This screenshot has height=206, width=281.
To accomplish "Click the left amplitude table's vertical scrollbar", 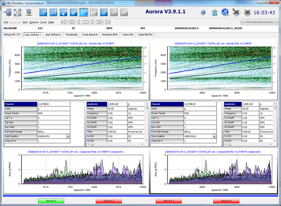I will 146,121.
